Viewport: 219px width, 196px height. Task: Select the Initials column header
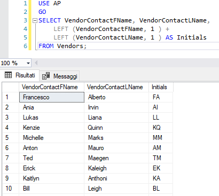pos(161,87)
